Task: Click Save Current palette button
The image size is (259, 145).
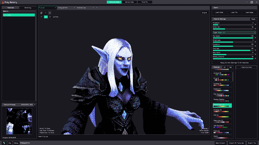Action: point(246,67)
